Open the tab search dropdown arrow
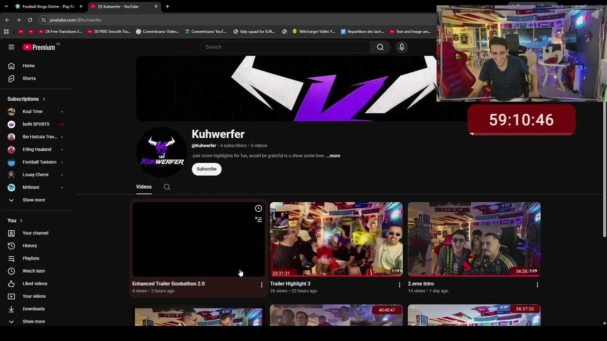 click(x=6, y=7)
